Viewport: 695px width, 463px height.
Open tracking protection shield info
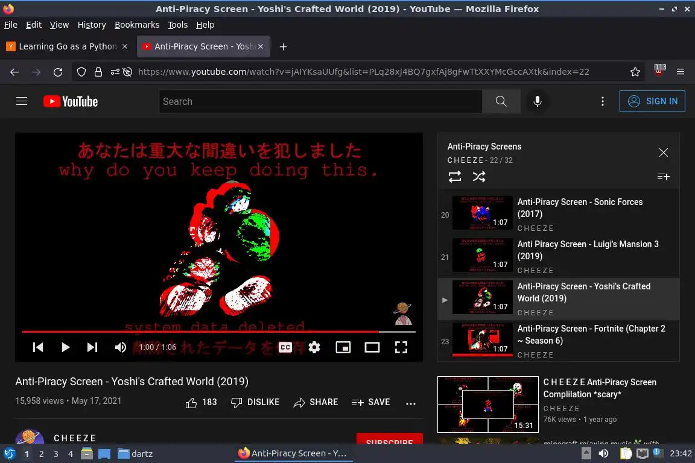pos(81,72)
